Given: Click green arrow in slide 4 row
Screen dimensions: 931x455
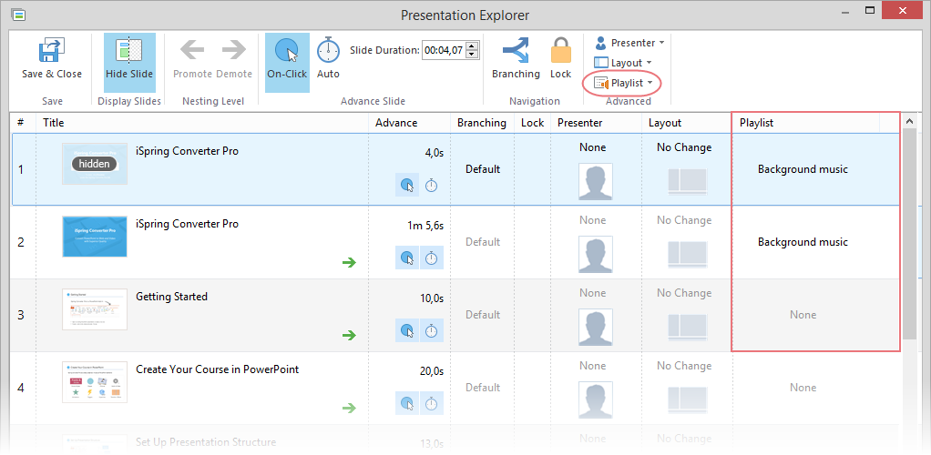Looking at the screenshot, I should click(350, 408).
